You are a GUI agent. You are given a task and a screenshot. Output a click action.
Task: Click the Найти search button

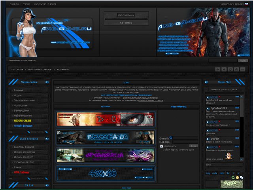click(x=243, y=61)
